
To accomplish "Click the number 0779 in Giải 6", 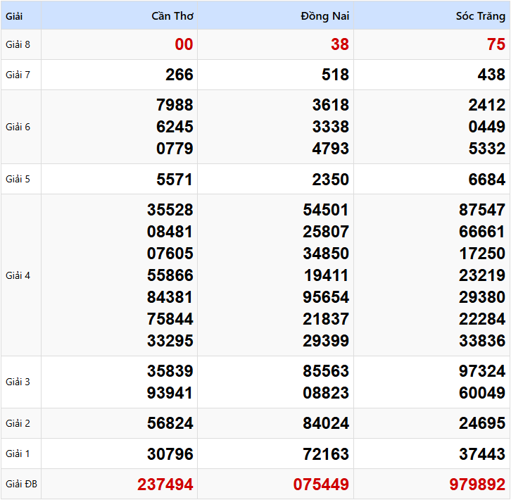I will pyautogui.click(x=175, y=149).
